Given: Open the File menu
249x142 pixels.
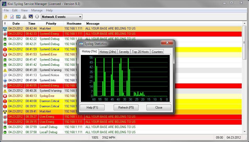Looking at the screenshot, I should pos(6,10).
